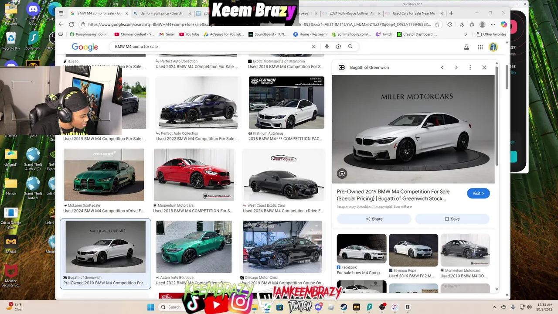Open browser extensions puzzle icon

(x=449, y=24)
